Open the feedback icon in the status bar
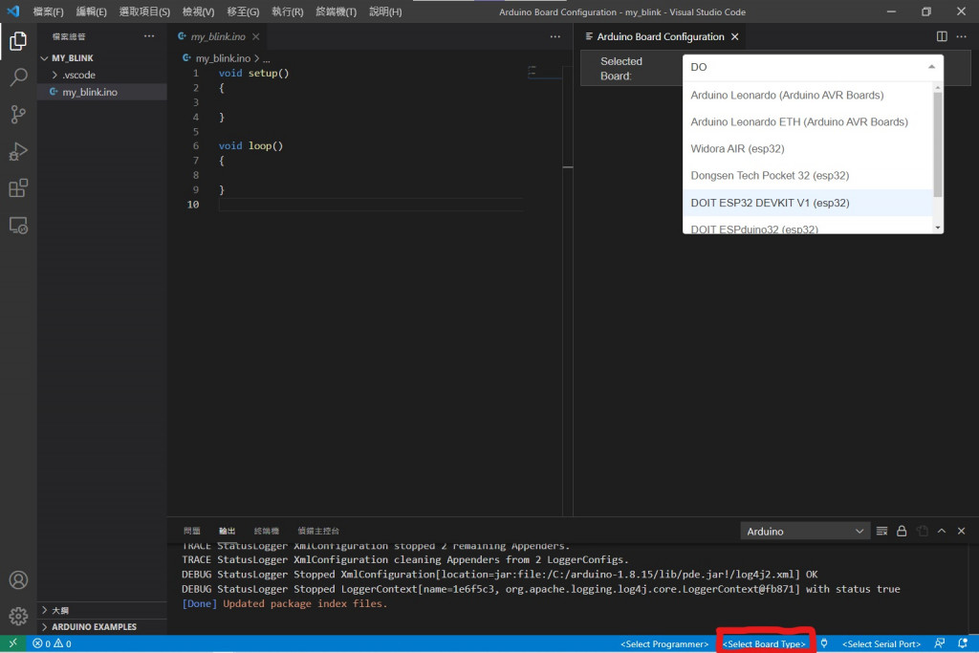 click(939, 643)
